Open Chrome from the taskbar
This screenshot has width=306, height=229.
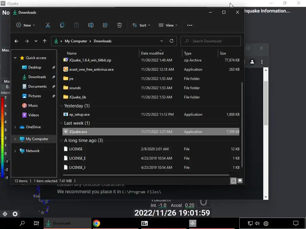[97, 223]
